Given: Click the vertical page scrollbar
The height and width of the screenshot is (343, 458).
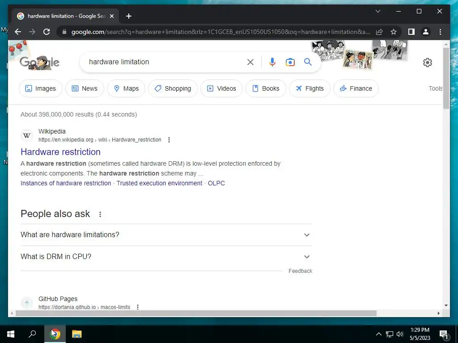Looking at the screenshot, I should pyautogui.click(x=446, y=79).
